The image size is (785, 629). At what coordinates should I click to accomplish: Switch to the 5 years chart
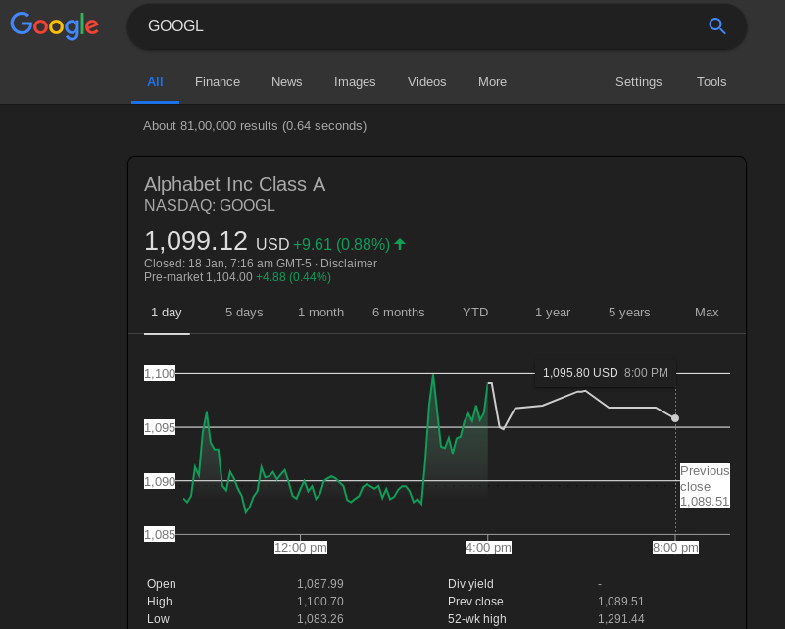pos(629,312)
